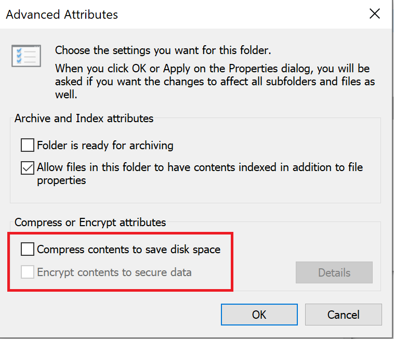Click the 'Compress contents to save disk space' label
The image size is (394, 339).
(129, 249)
